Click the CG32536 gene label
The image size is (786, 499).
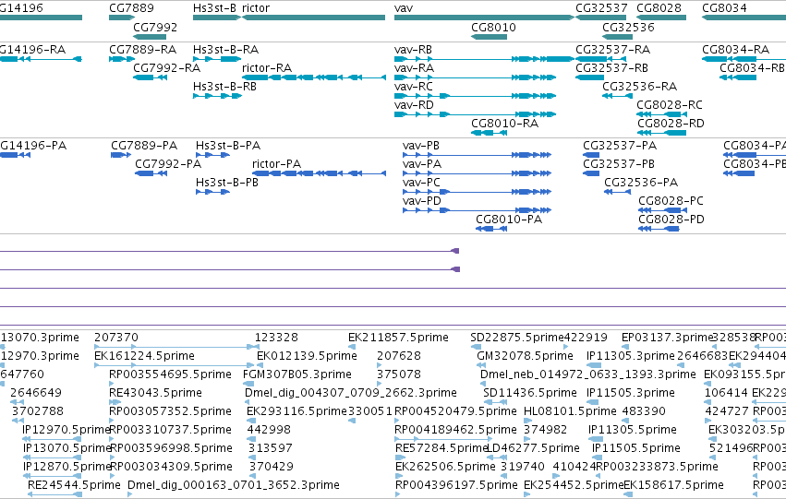point(628,27)
